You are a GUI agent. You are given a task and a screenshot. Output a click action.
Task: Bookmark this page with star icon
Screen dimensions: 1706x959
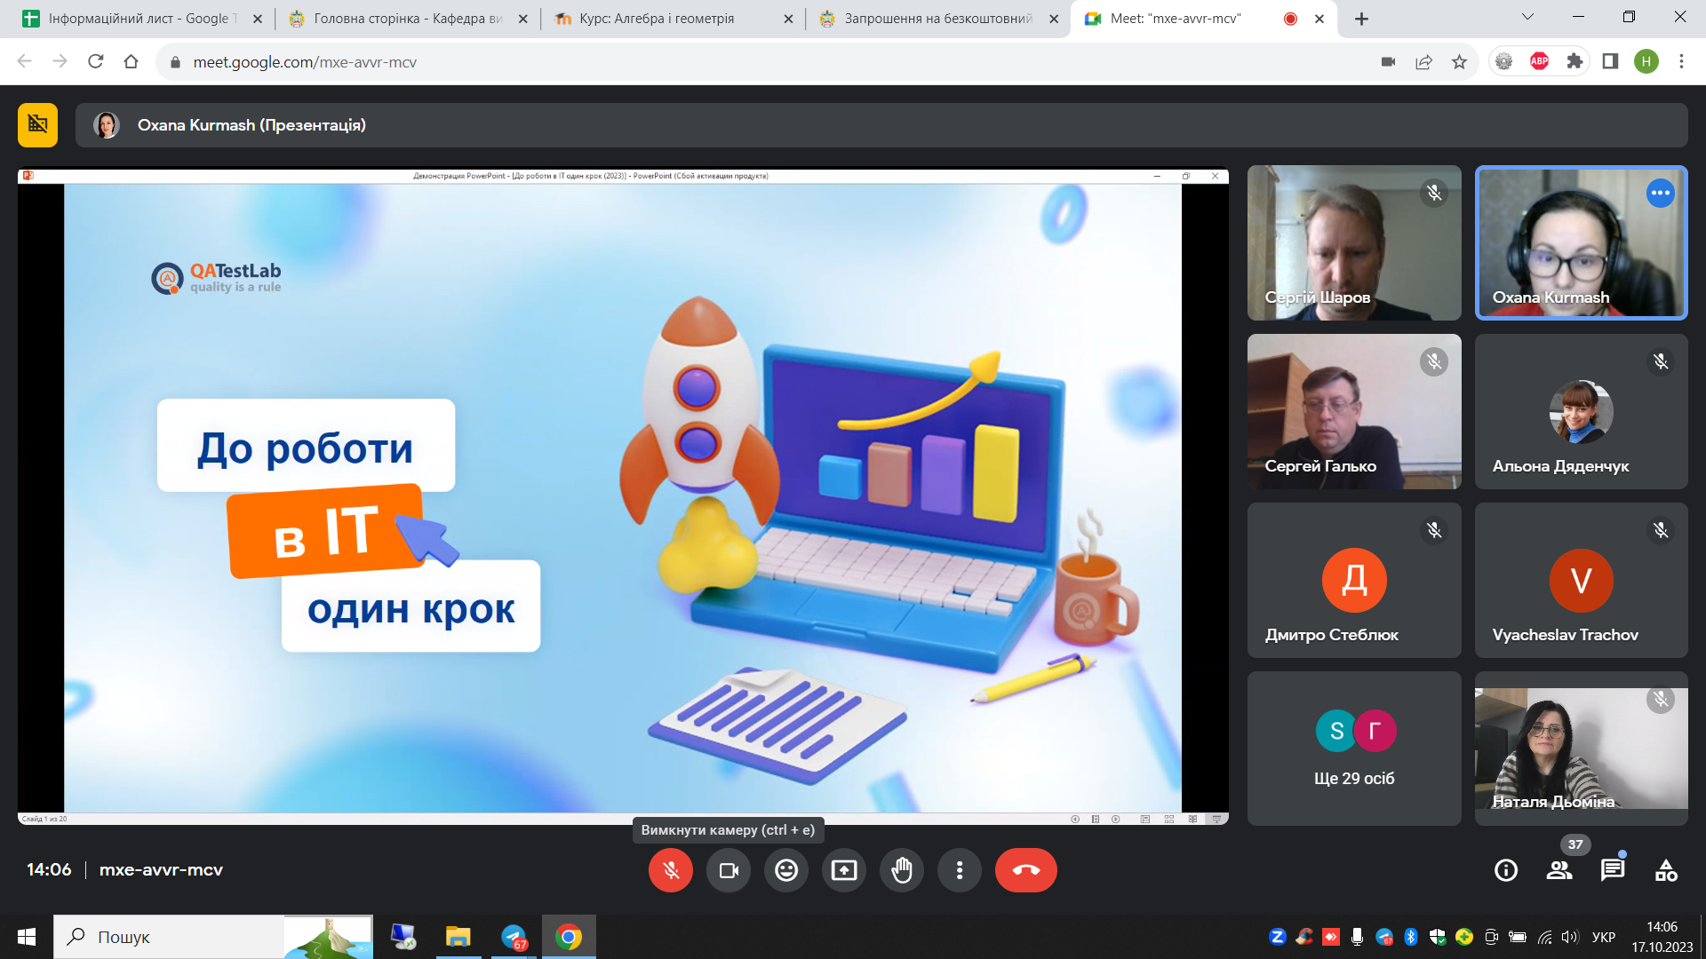point(1459,61)
